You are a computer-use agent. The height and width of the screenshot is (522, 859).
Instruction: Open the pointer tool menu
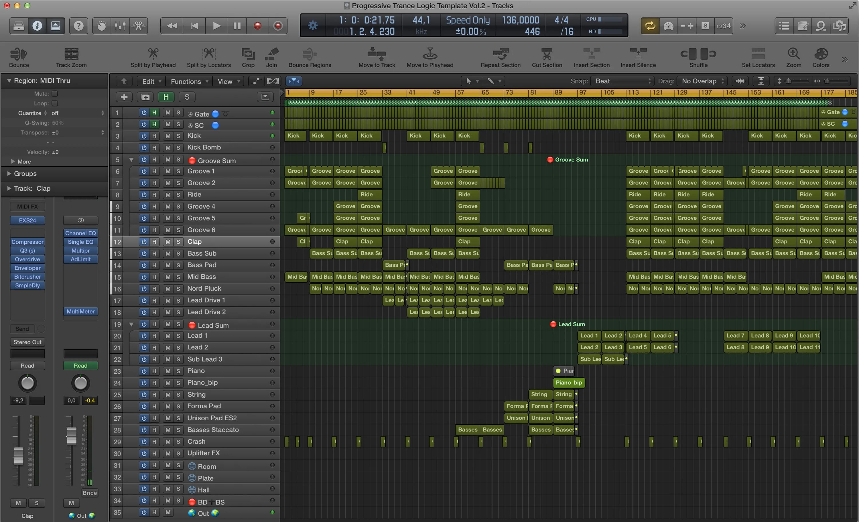point(472,81)
